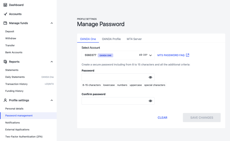Open Two-Factor Authentication (2FA) settings
The width and height of the screenshot is (230, 141).
coord(24,137)
